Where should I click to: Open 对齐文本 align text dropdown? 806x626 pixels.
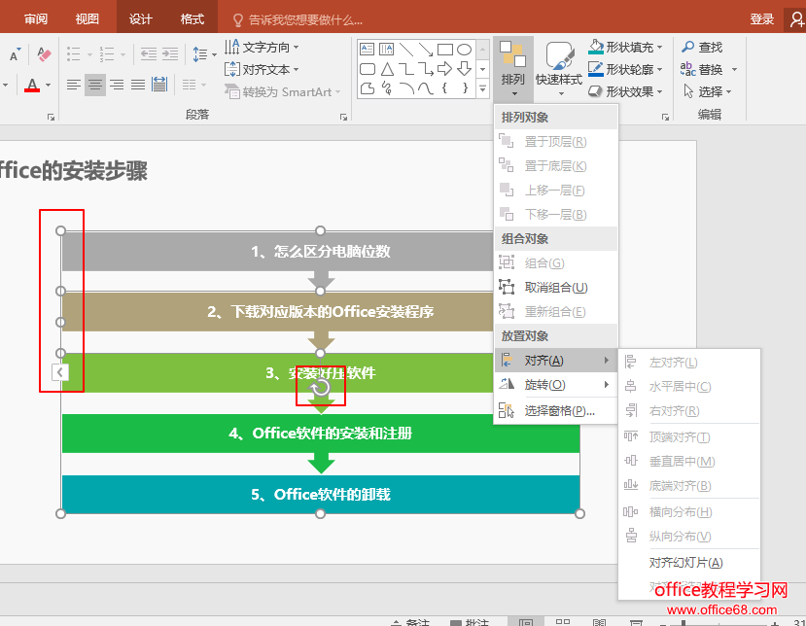262,69
